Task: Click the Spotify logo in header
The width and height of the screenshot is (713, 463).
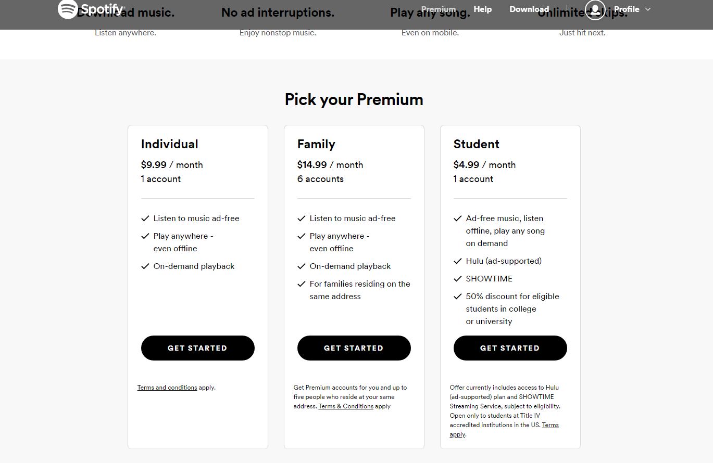Action: click(x=91, y=9)
